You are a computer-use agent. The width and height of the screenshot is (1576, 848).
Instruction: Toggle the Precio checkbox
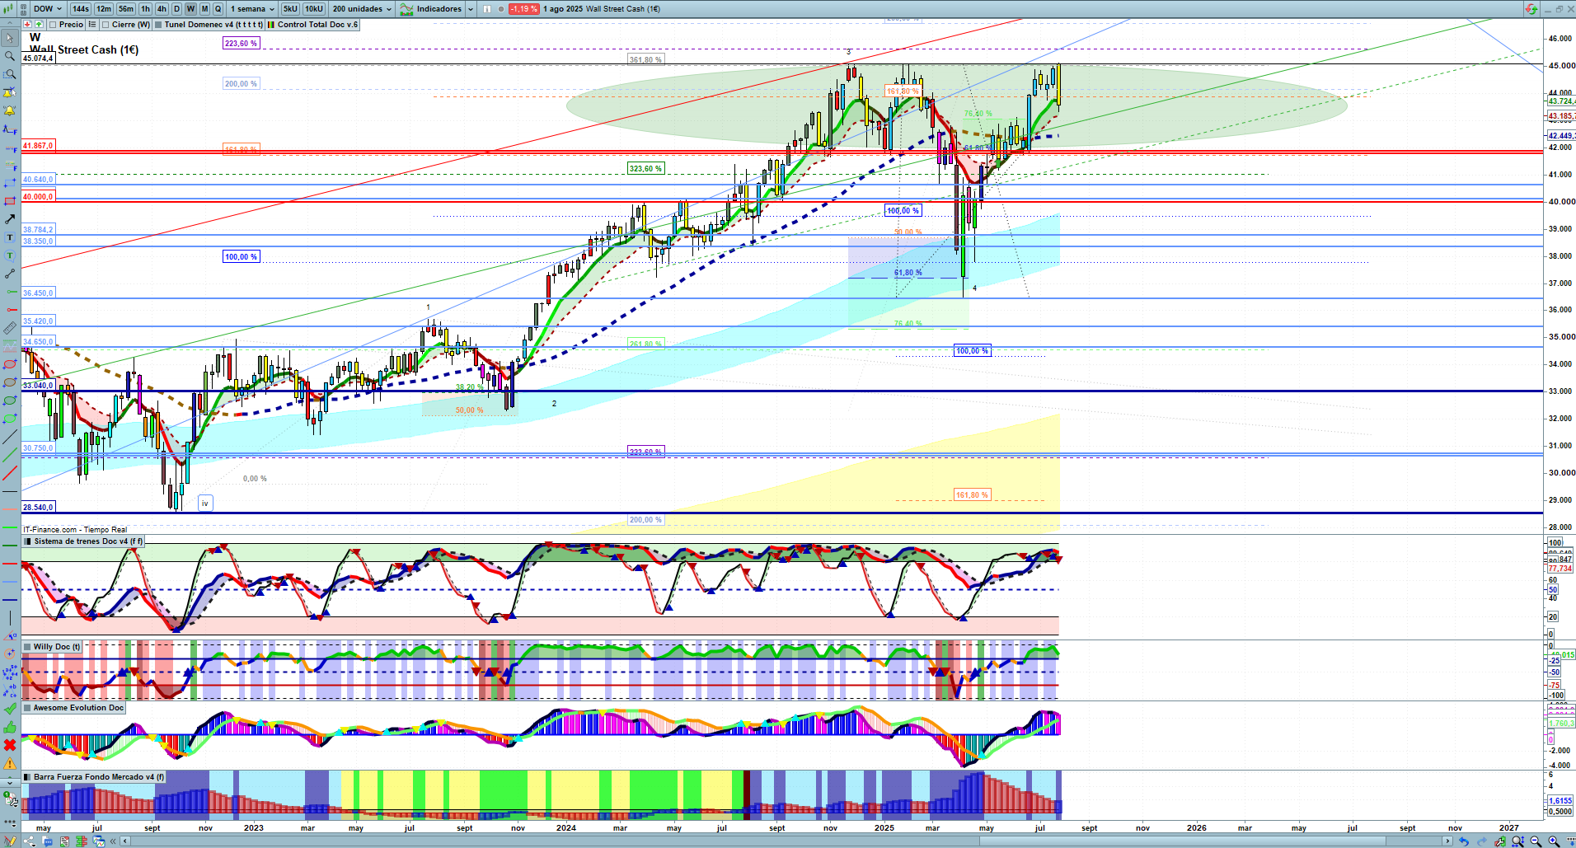click(x=53, y=25)
